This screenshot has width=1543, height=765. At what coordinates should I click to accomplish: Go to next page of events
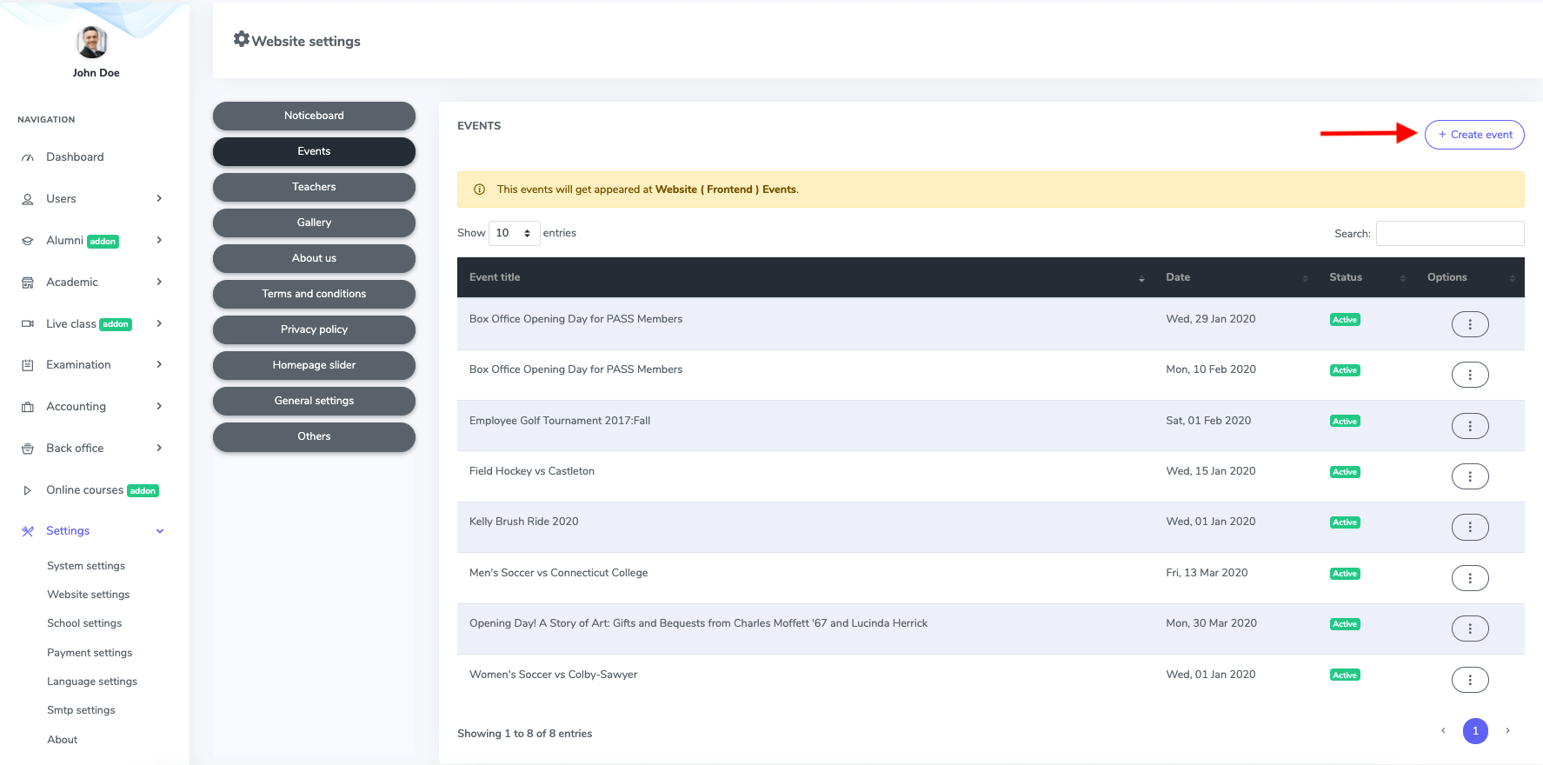coord(1507,731)
